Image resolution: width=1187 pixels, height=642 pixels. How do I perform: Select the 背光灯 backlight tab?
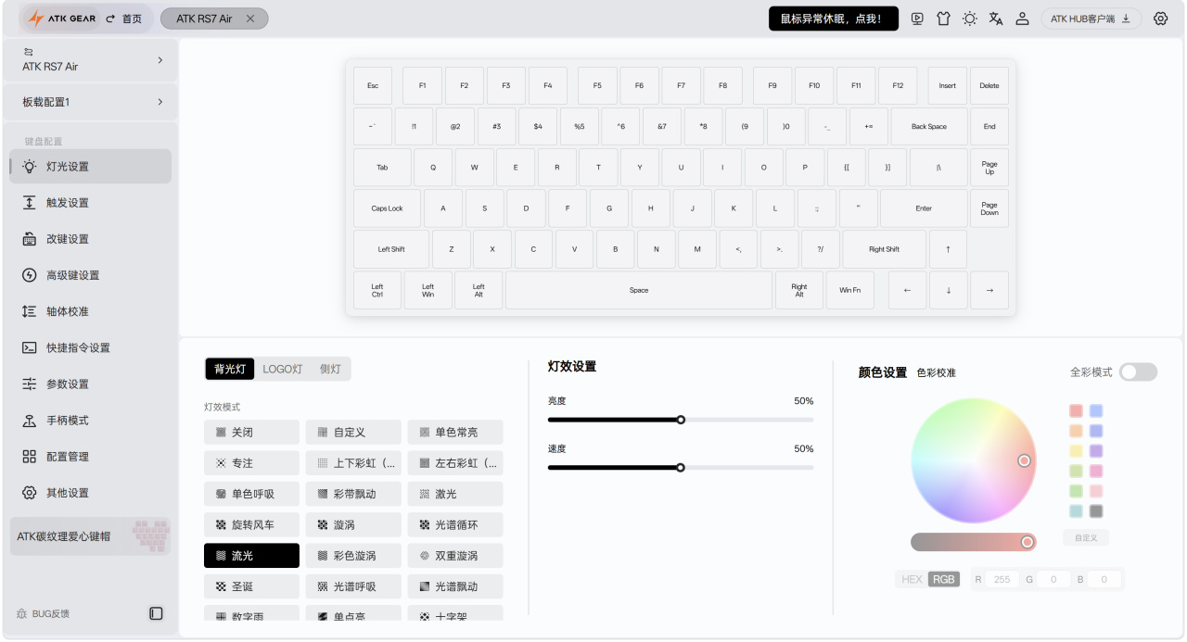[230, 369]
